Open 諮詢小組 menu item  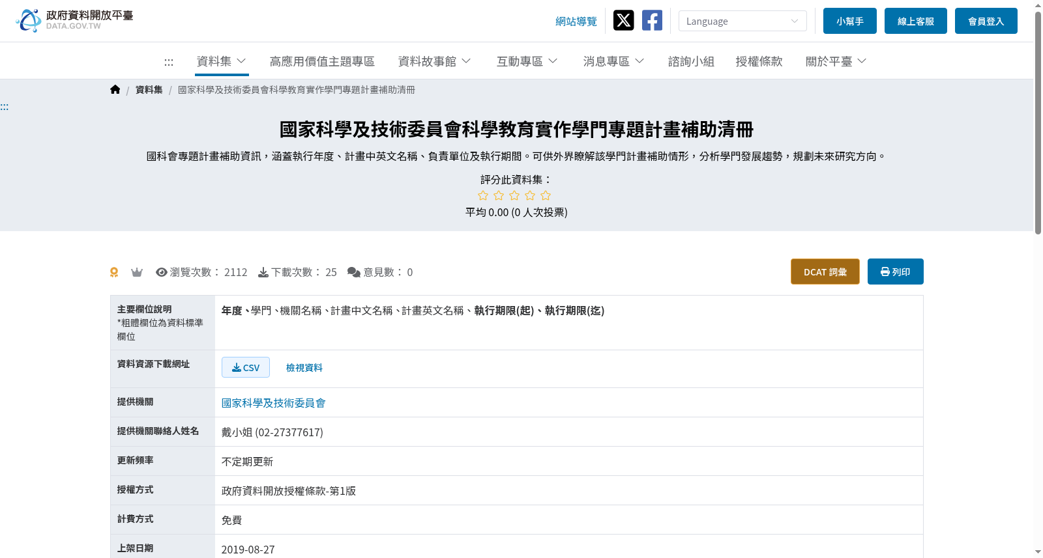click(691, 61)
